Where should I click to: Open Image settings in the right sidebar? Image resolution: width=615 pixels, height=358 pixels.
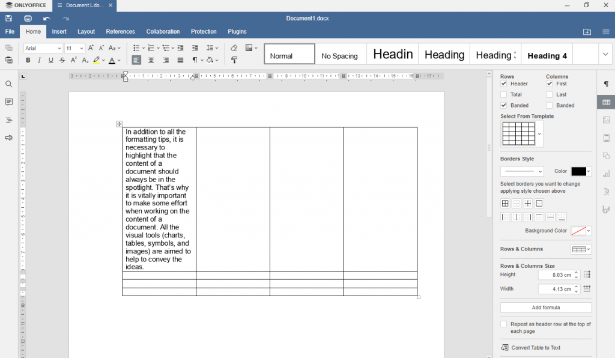(606, 120)
